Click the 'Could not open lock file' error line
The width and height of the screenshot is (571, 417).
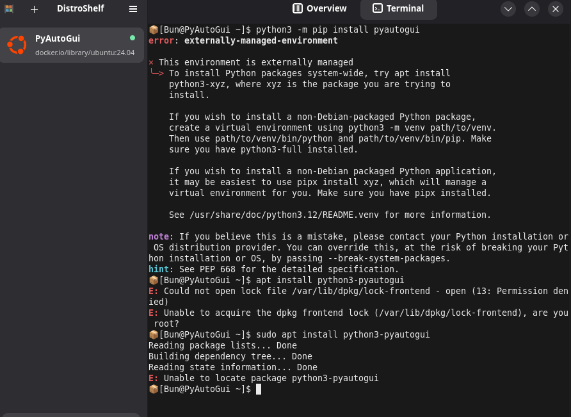(x=358, y=297)
